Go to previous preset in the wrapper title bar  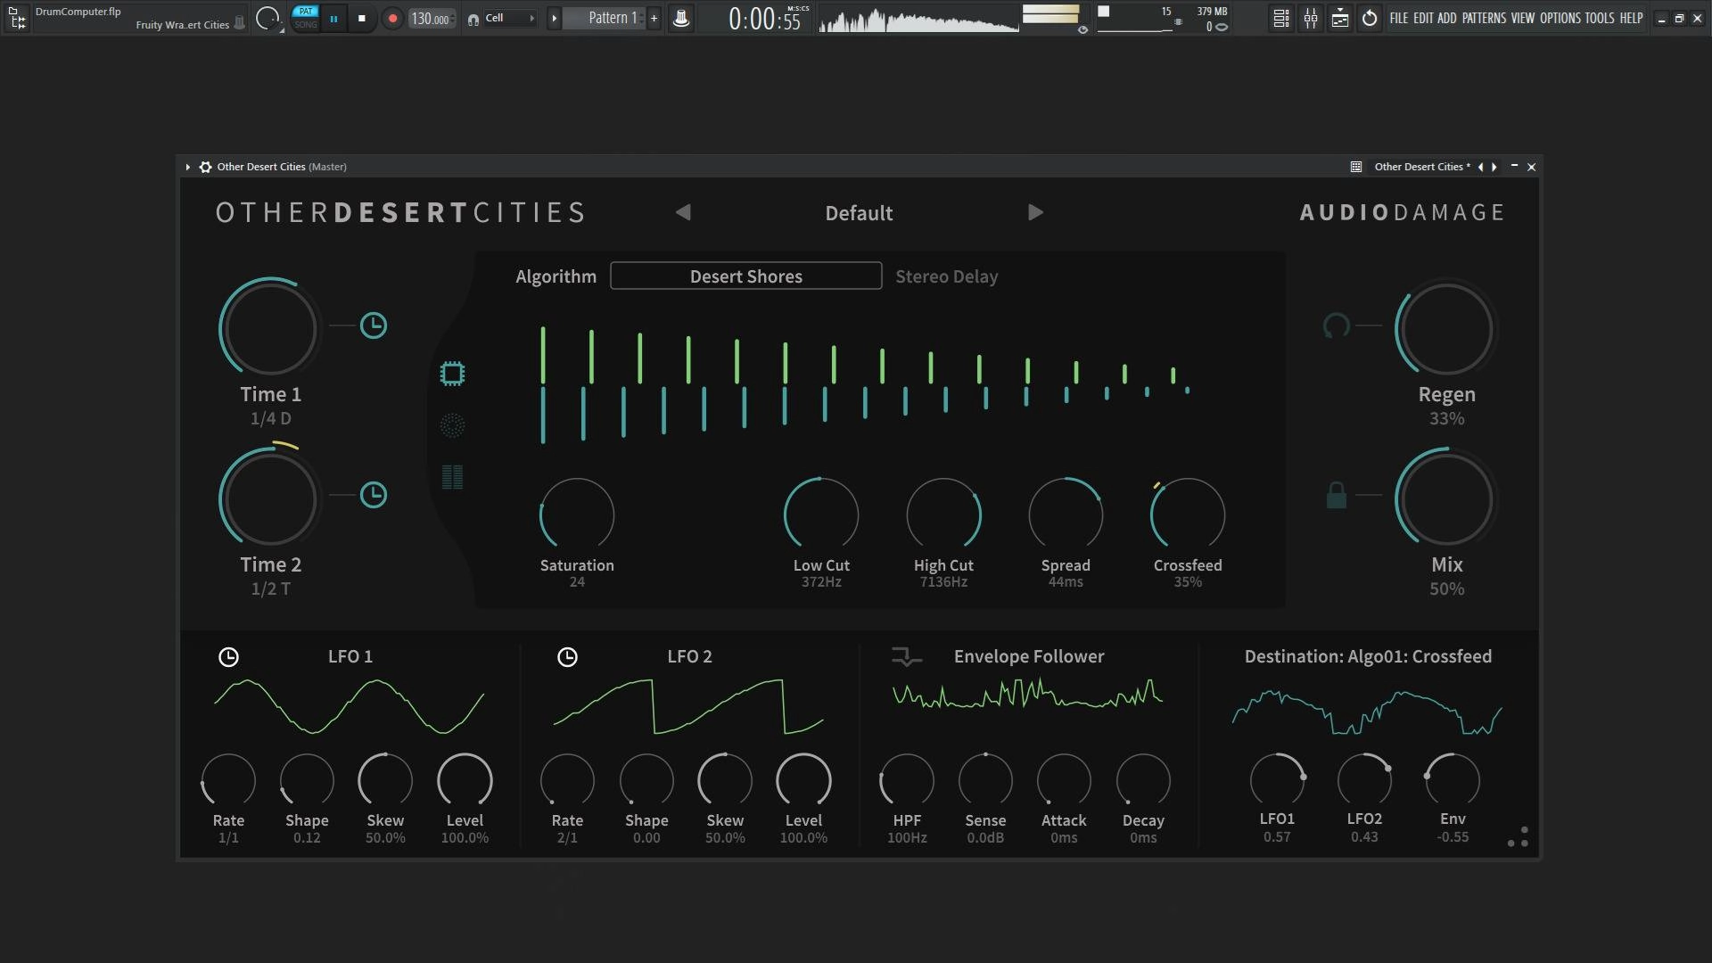click(1481, 167)
